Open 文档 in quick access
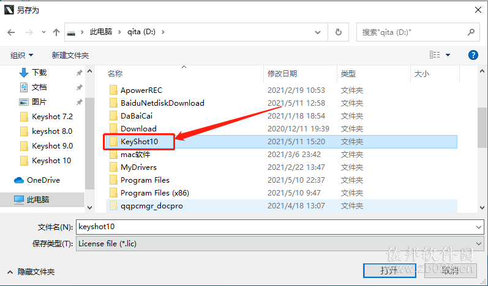The image size is (488, 286). coord(39,87)
